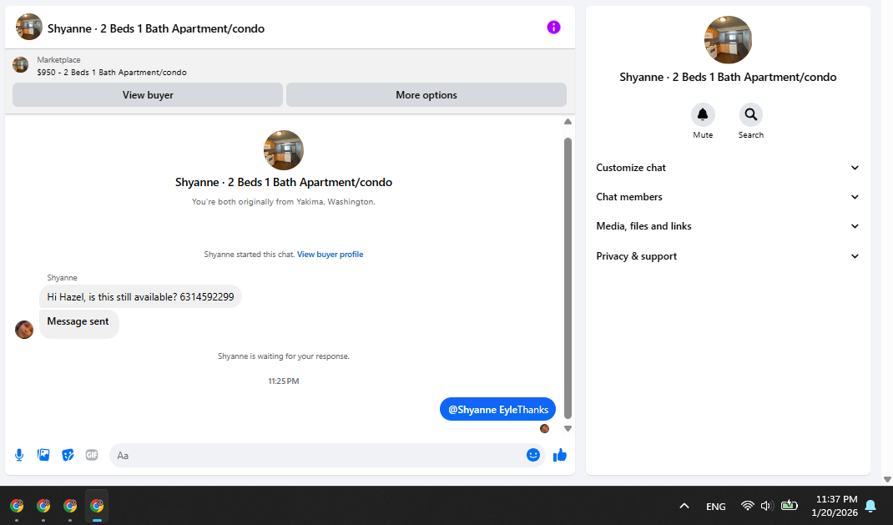Click the large listing photo in chat

284,150
